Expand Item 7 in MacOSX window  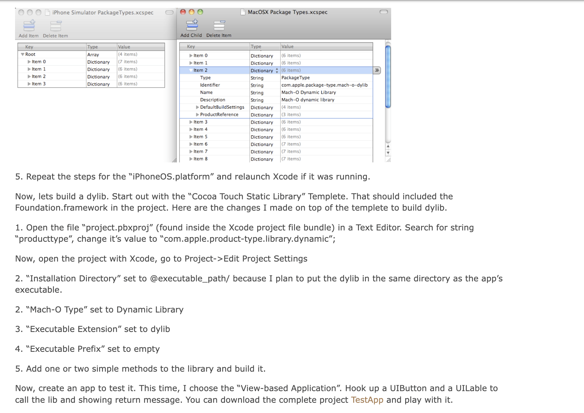click(191, 151)
